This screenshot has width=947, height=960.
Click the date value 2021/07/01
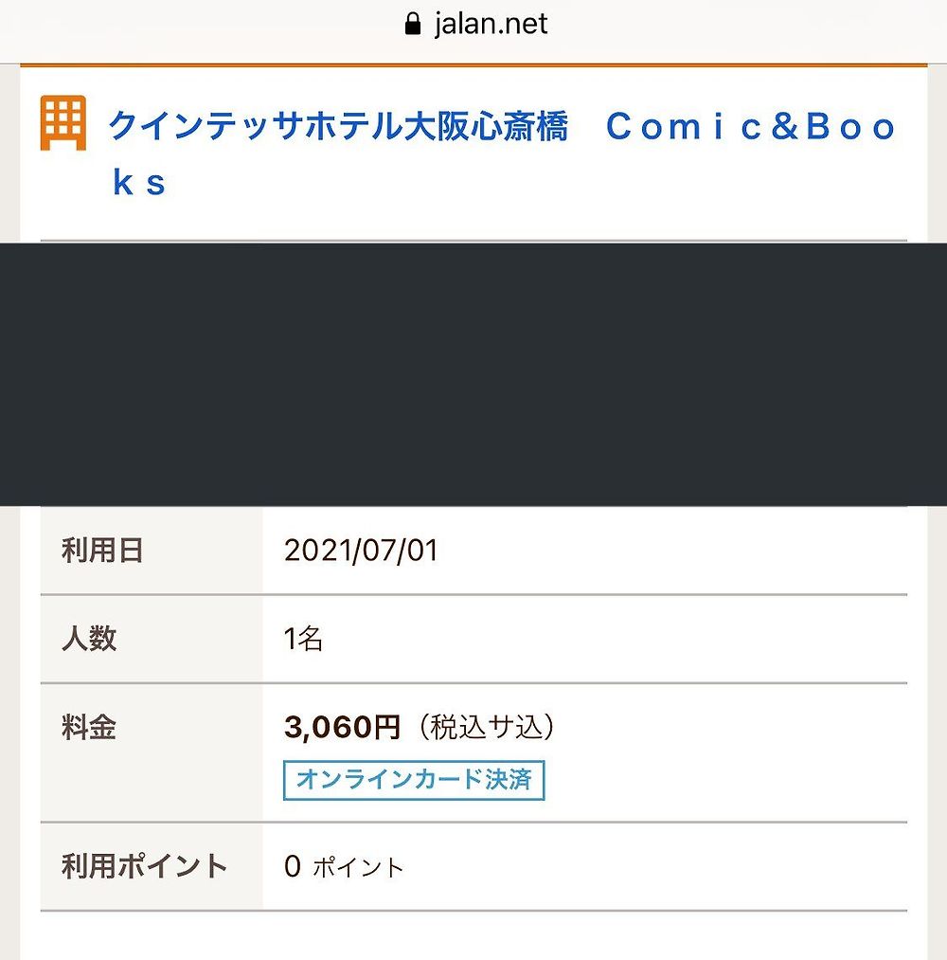tap(361, 550)
